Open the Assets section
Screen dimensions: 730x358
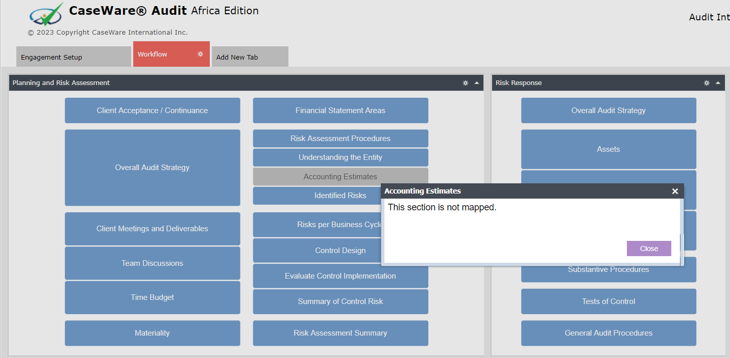(x=609, y=149)
